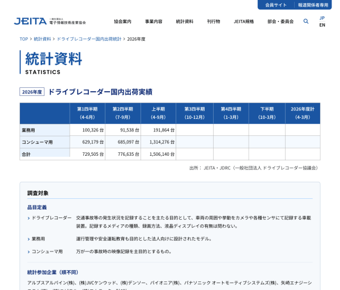Viewport: 340px width, 290px height.
Task: Click 統計資料 breadcrumb link
Action: (x=42, y=39)
